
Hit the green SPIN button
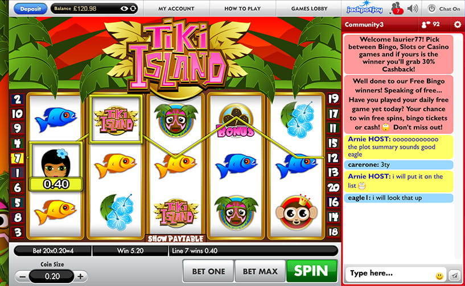pos(311,271)
